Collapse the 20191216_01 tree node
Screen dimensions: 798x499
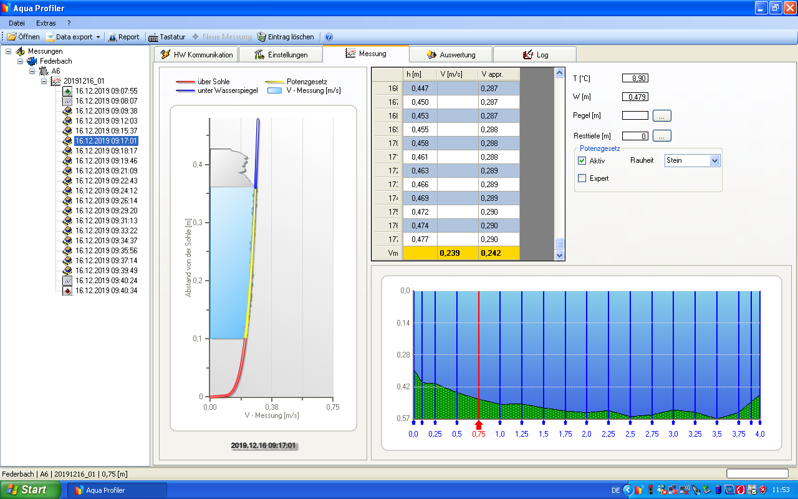coord(44,81)
